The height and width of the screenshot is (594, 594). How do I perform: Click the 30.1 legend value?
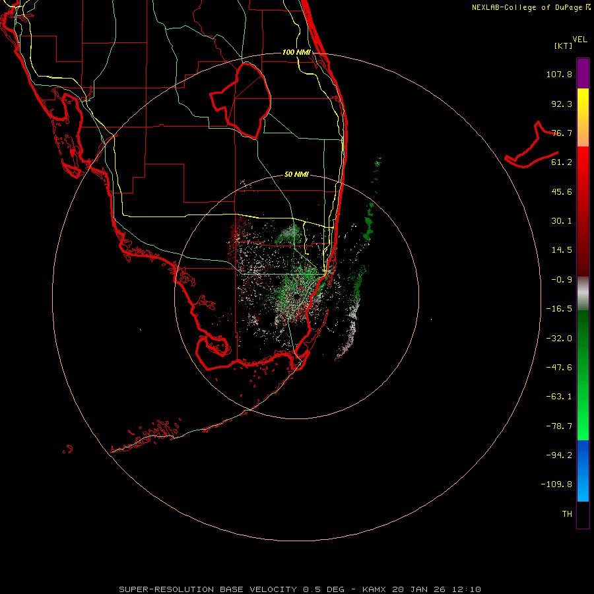tap(562, 221)
